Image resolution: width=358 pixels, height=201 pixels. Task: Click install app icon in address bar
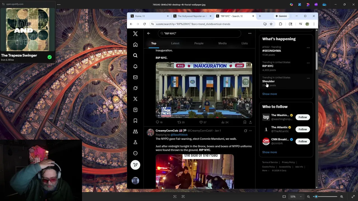265,24
